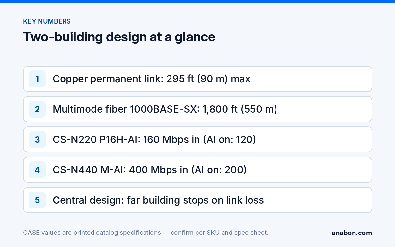This screenshot has width=395, height=247.
Task: Select the CS-N440 M-AI model name
Action: click(89, 170)
